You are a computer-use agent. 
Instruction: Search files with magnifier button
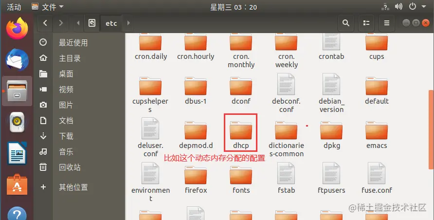pyautogui.click(x=346, y=23)
